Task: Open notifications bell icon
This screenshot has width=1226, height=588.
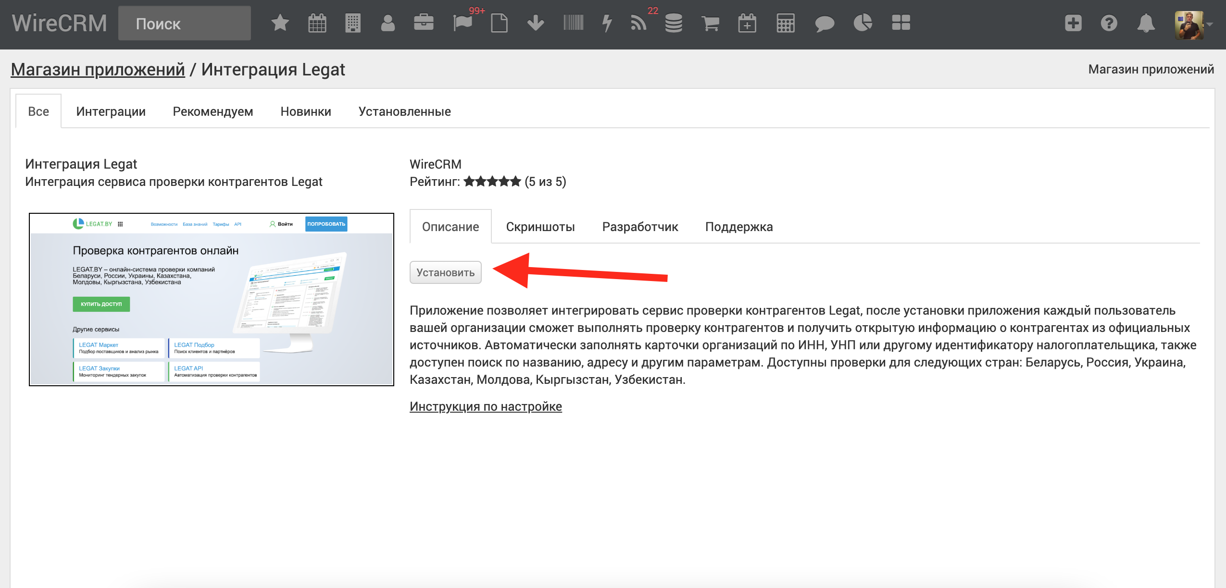Action: 1146,23
